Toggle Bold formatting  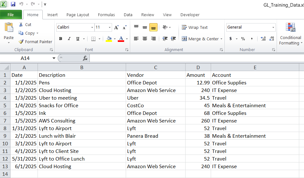(x=60, y=39)
